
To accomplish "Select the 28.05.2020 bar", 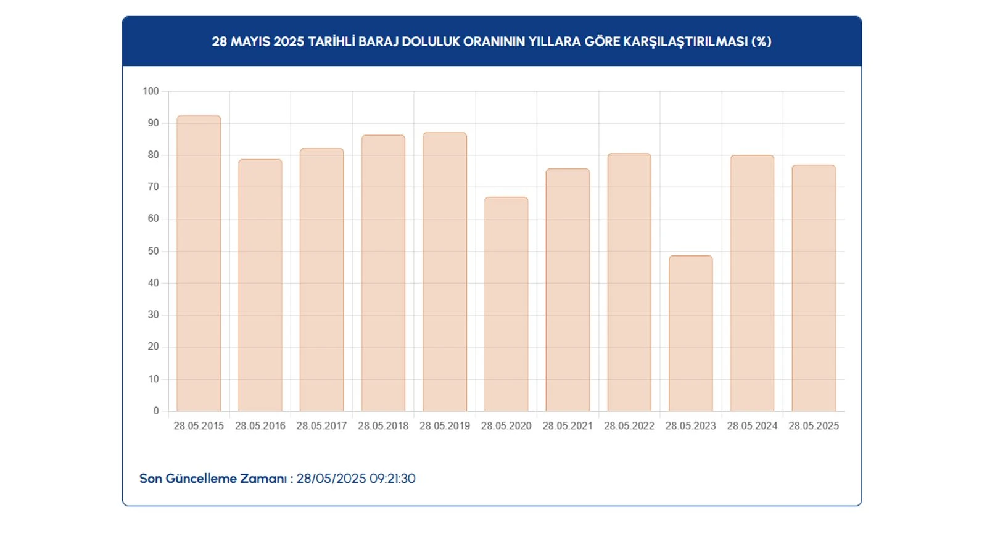I will point(506,305).
